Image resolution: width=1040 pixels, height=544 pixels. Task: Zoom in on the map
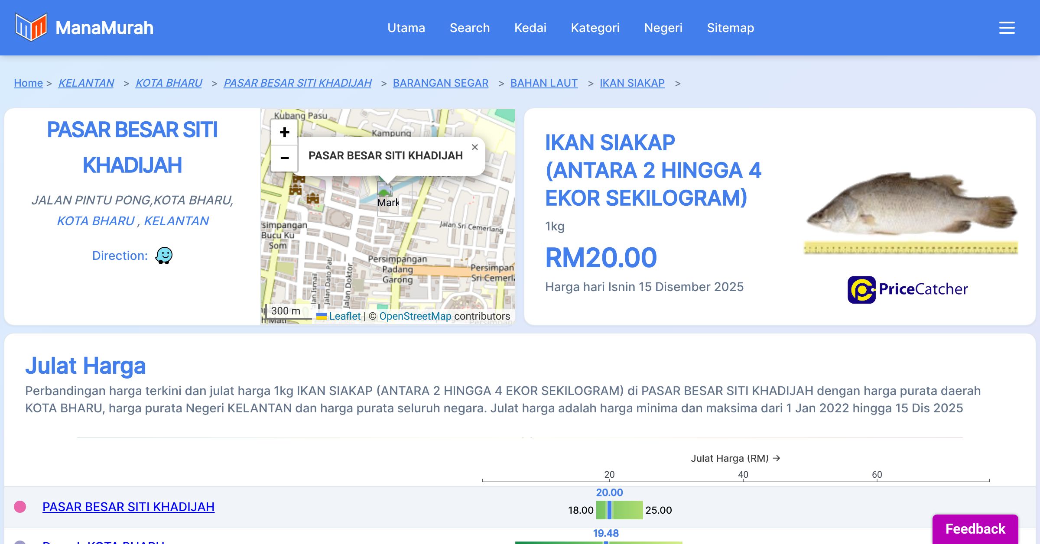tap(284, 132)
